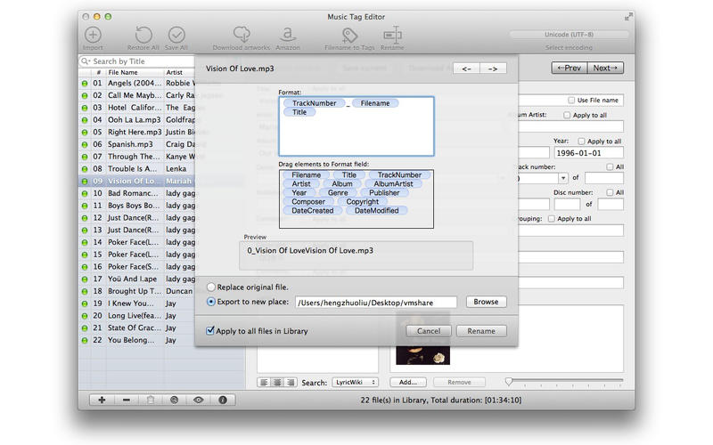Open the LyricWiki search source dropdown

pos(354,382)
